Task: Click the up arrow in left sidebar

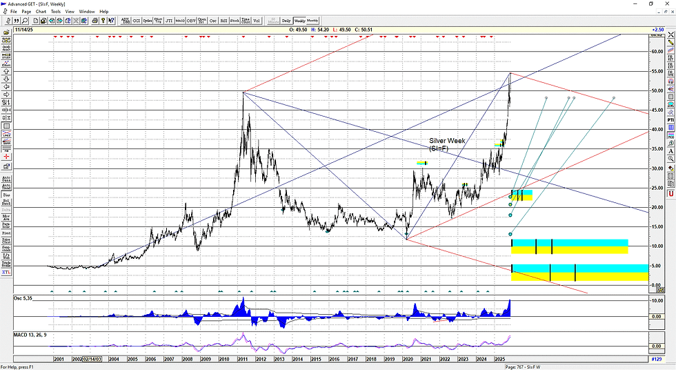Action: (6, 71)
